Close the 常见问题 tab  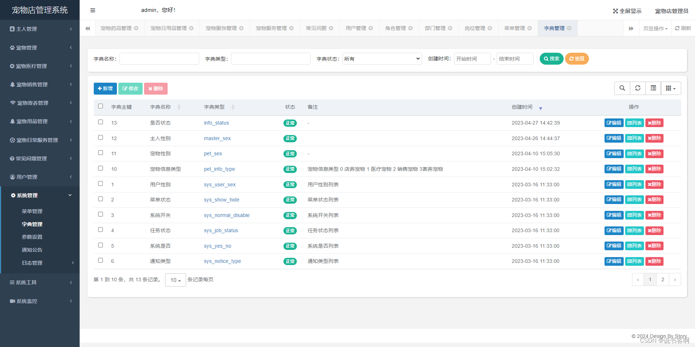331,28
